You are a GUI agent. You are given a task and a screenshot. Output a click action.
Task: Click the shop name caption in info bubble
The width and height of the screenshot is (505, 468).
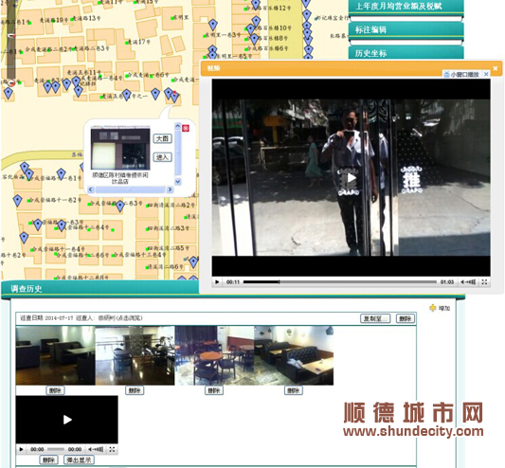pos(119,178)
